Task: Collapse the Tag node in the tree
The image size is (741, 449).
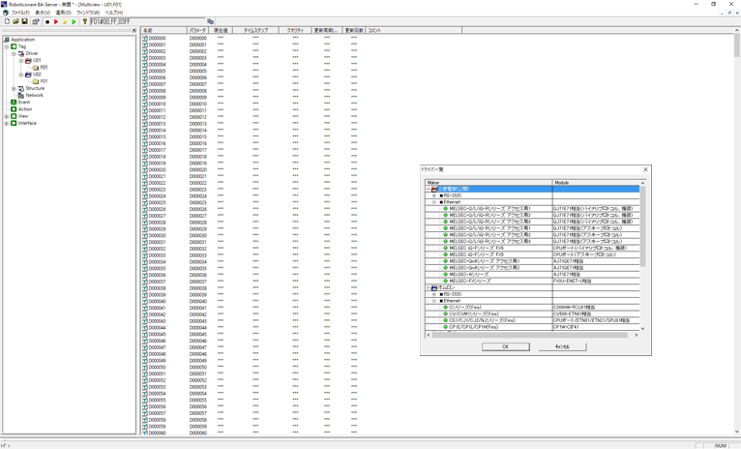Action: tap(7, 46)
